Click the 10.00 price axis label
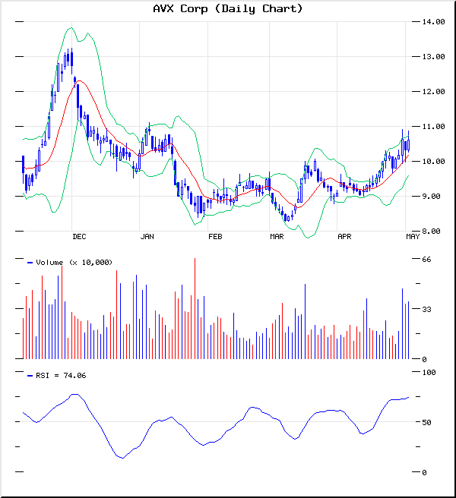This screenshot has width=456, height=498. [433, 162]
